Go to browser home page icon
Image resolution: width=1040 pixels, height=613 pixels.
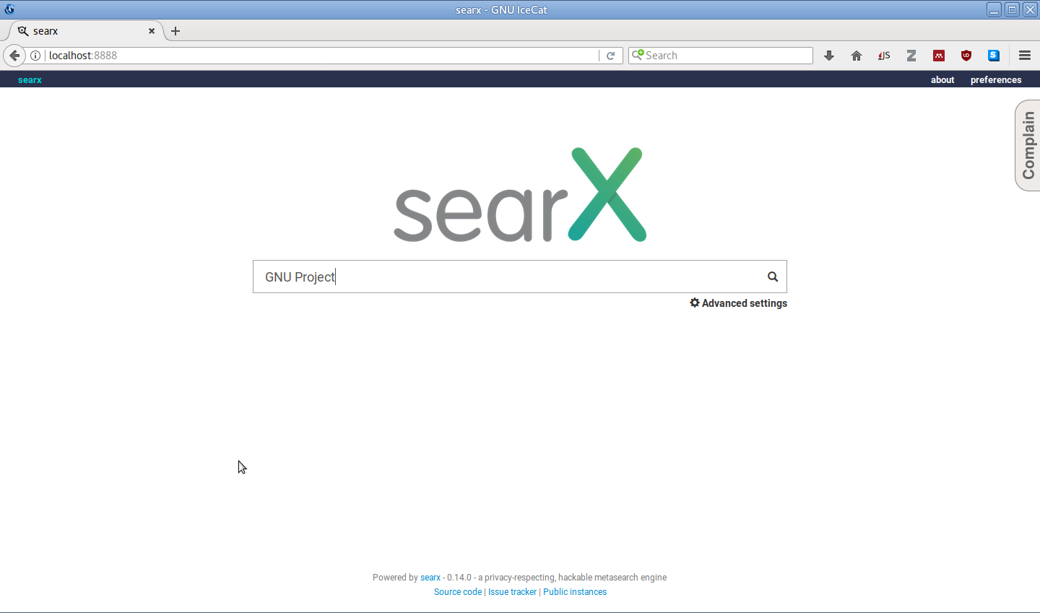tap(857, 56)
